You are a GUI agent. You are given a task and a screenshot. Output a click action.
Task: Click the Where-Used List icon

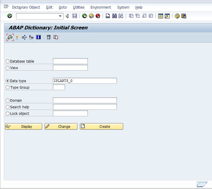point(24,37)
